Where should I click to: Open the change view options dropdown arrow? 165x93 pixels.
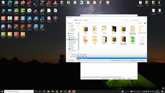click(142, 23)
